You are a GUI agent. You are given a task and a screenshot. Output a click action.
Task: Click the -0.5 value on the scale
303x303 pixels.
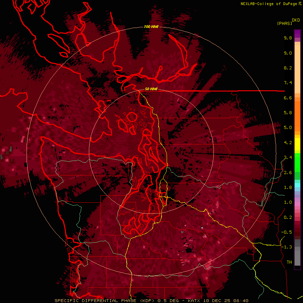[x=287, y=232]
